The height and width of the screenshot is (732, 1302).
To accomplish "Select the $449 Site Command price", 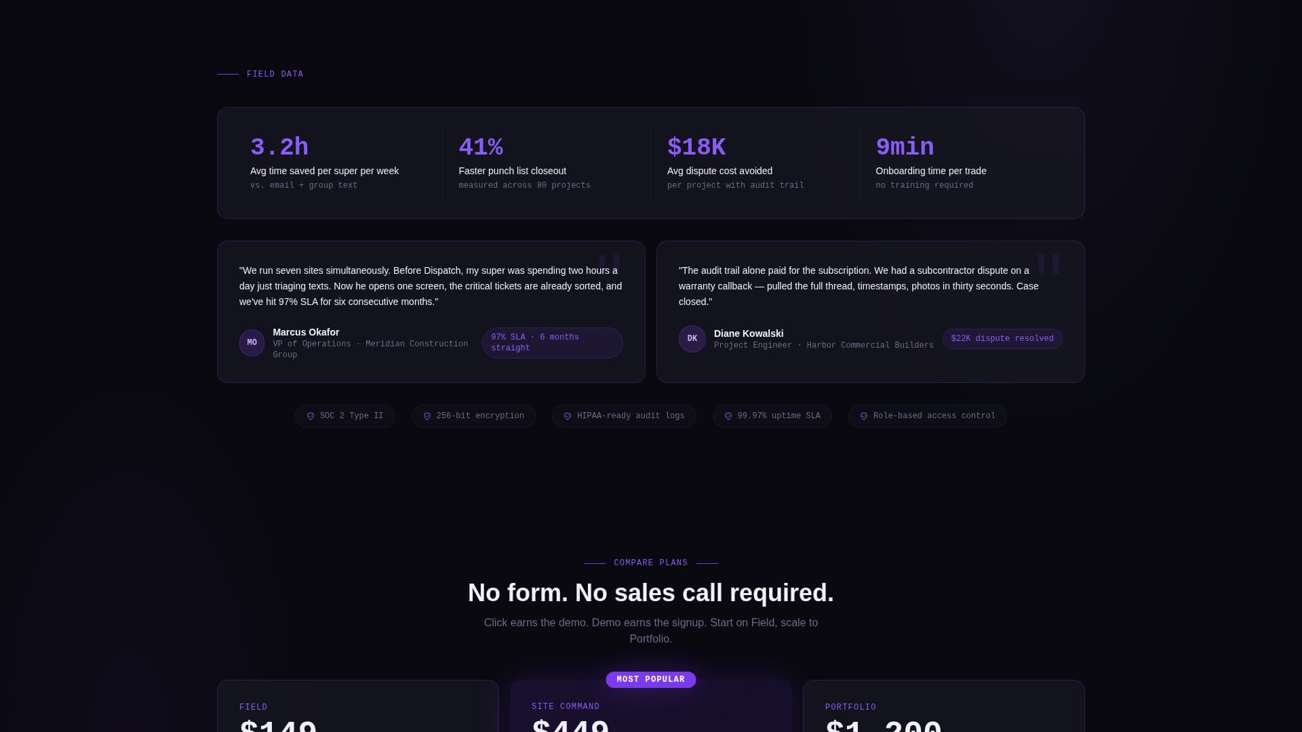I will 571,727.
